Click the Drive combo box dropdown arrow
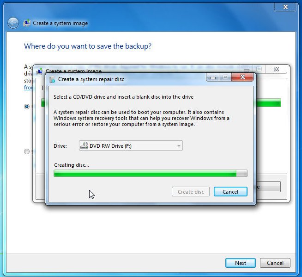302x277 pixels. click(179, 146)
